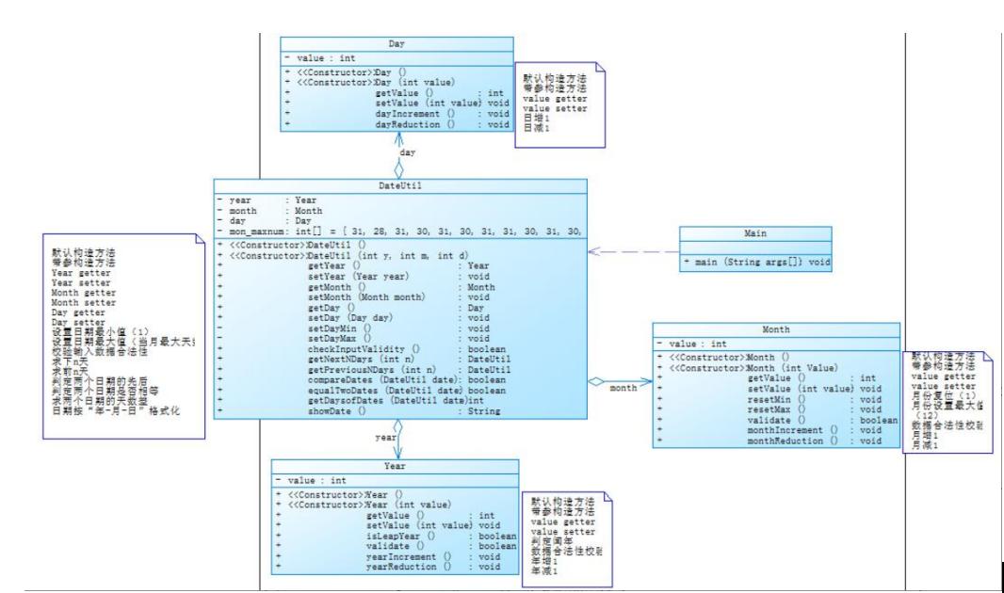Select the Day class title

click(x=397, y=44)
